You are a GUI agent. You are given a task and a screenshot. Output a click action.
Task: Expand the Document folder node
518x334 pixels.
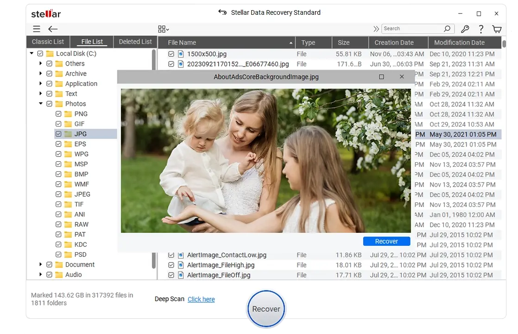point(41,265)
